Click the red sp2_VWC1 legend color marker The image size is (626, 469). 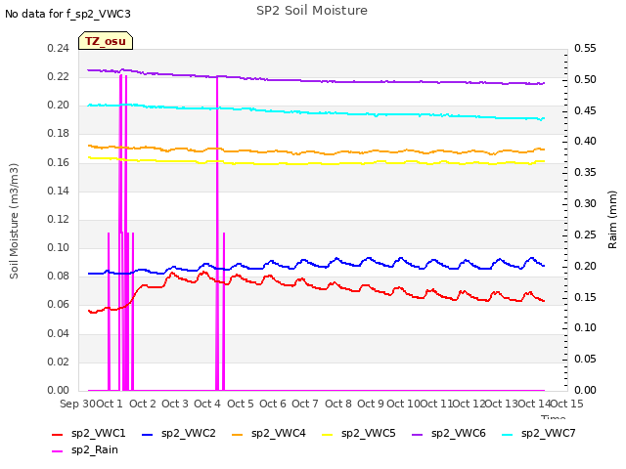tap(58, 435)
